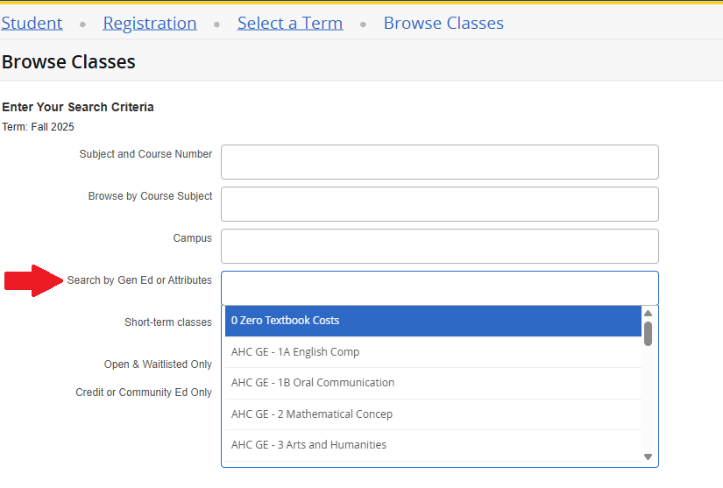Click the Short-term classes label
The width and height of the screenshot is (723, 488).
168,322
